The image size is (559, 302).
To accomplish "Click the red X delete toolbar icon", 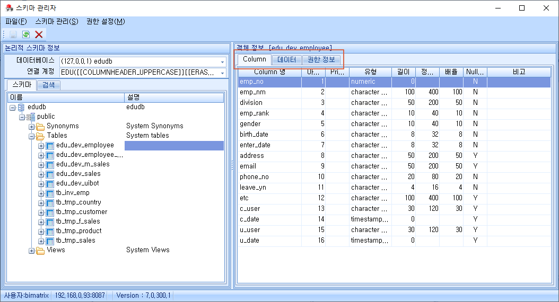I will [39, 34].
